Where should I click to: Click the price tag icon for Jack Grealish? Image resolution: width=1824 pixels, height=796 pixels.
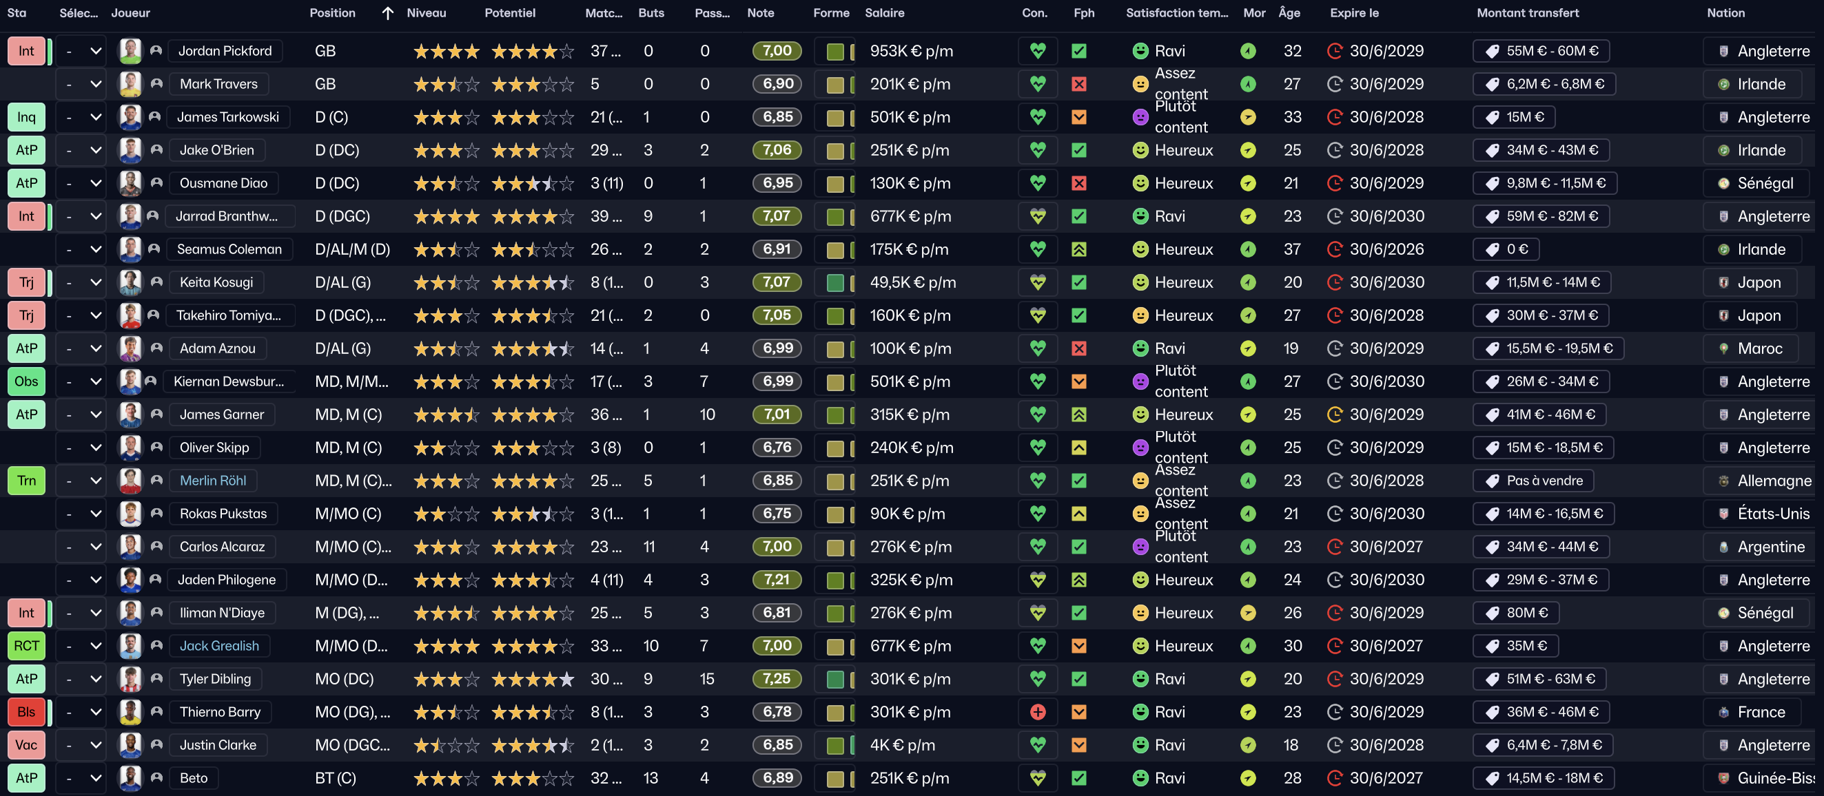point(1492,646)
